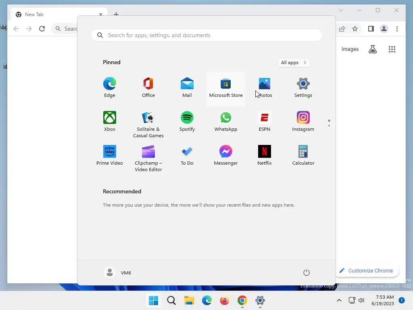Open WhatsApp
Viewport: 413px width, 310px height.
[x=226, y=121]
